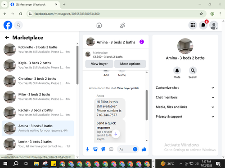This screenshot has height=168, width=225.
Task: Click the Facebook logo icon
Action: coord(8,25)
